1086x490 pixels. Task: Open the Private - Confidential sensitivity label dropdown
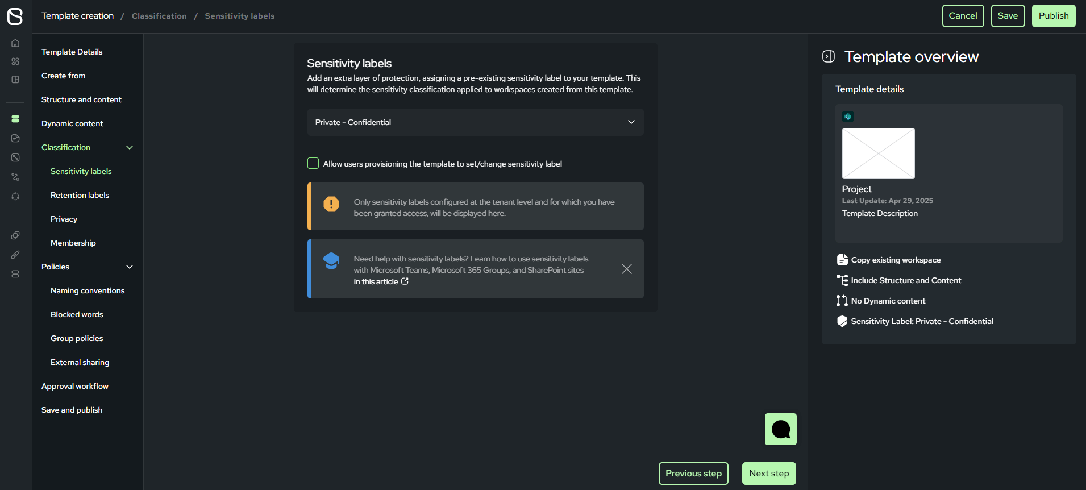(x=476, y=122)
